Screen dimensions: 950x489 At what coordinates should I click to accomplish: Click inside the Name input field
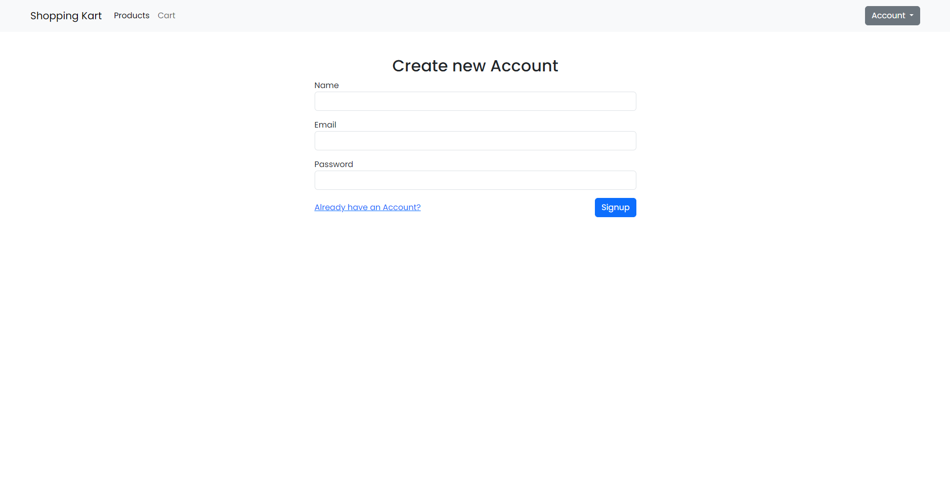coord(475,101)
